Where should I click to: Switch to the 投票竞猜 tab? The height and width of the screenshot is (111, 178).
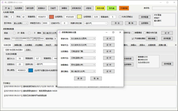(x=152, y=45)
